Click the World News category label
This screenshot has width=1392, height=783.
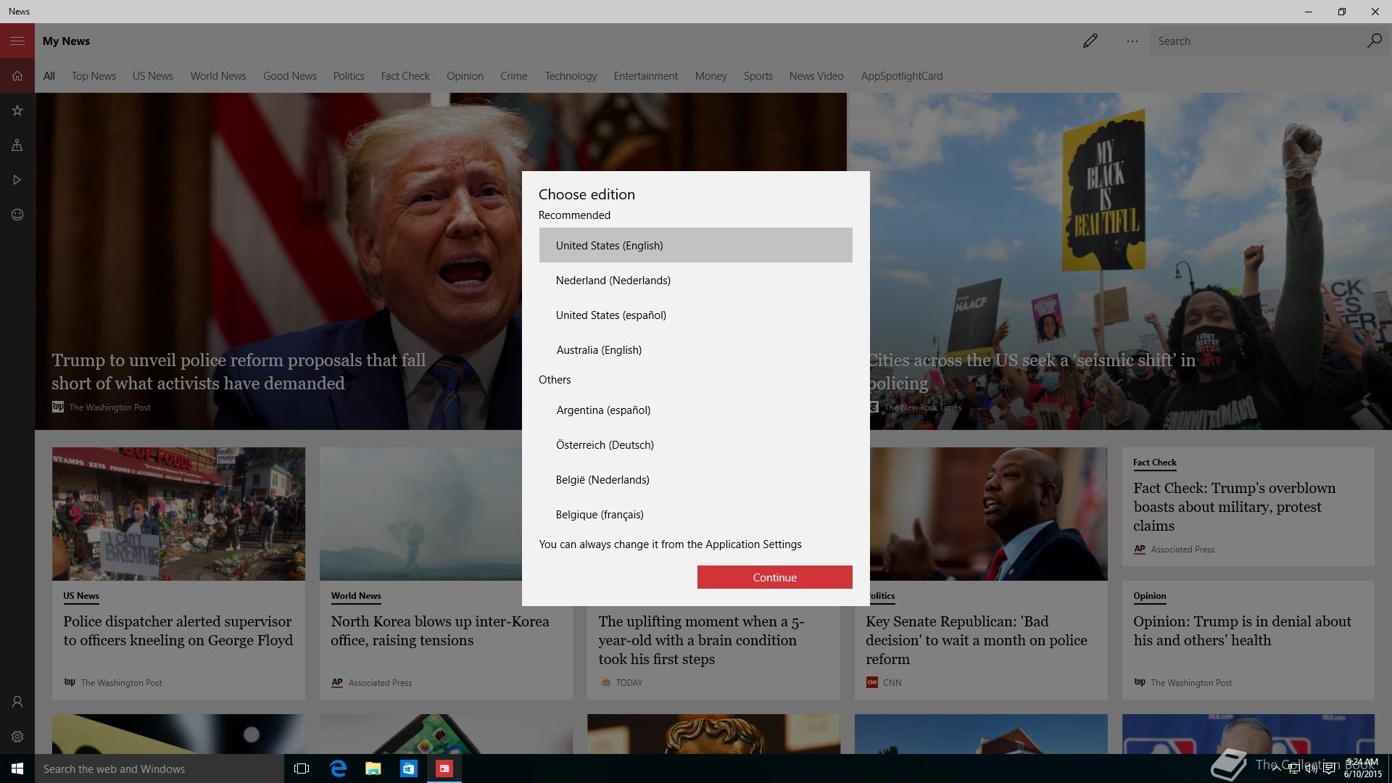click(x=356, y=596)
